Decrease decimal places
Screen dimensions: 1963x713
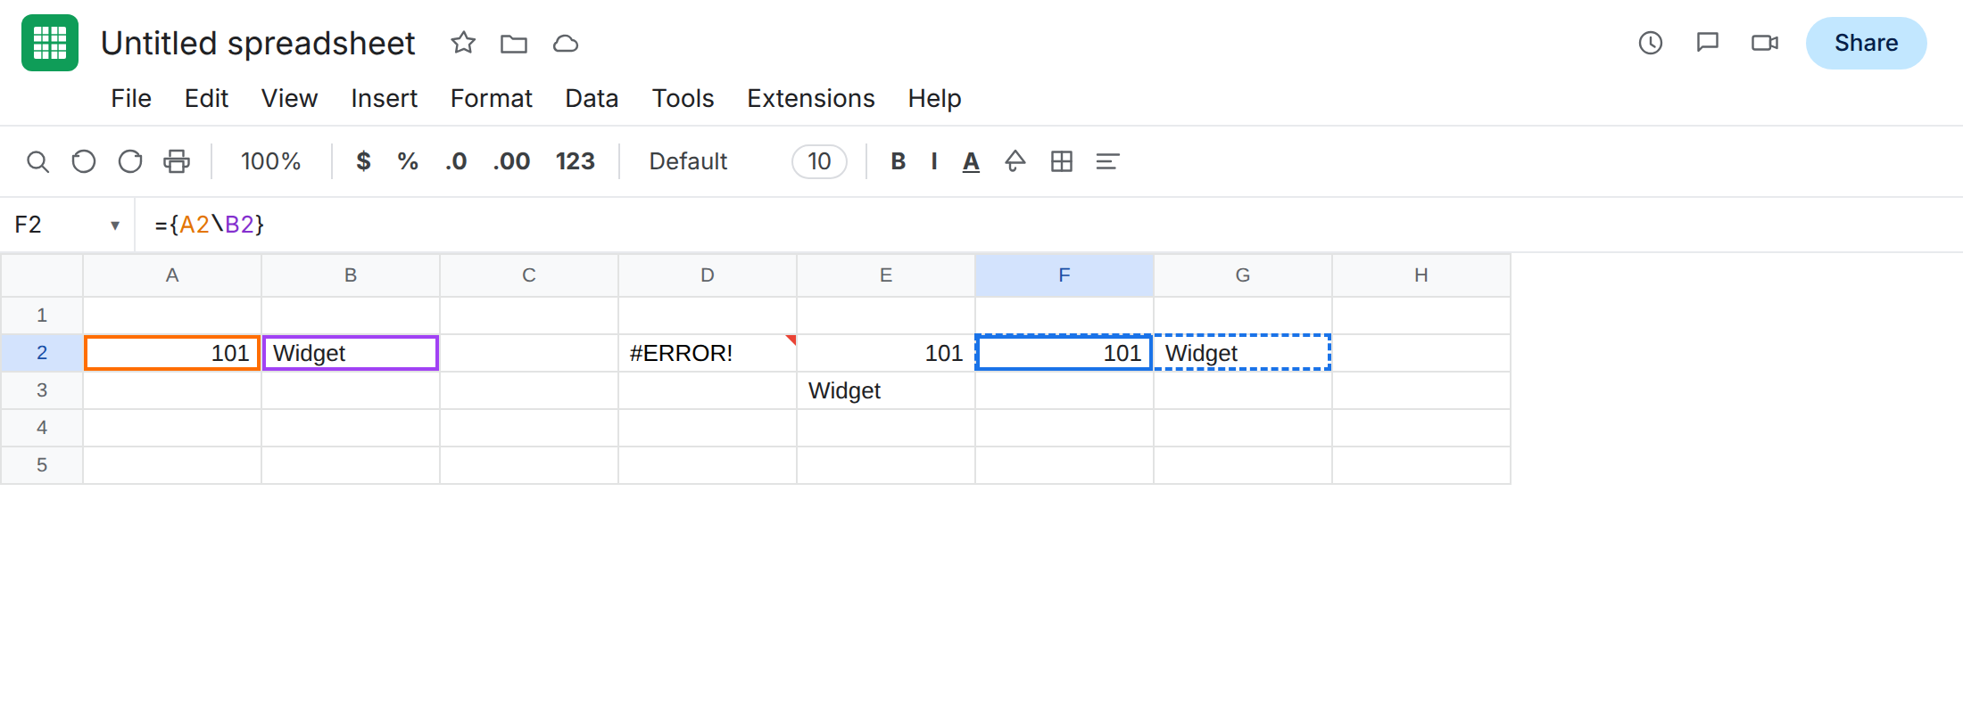[x=456, y=161]
